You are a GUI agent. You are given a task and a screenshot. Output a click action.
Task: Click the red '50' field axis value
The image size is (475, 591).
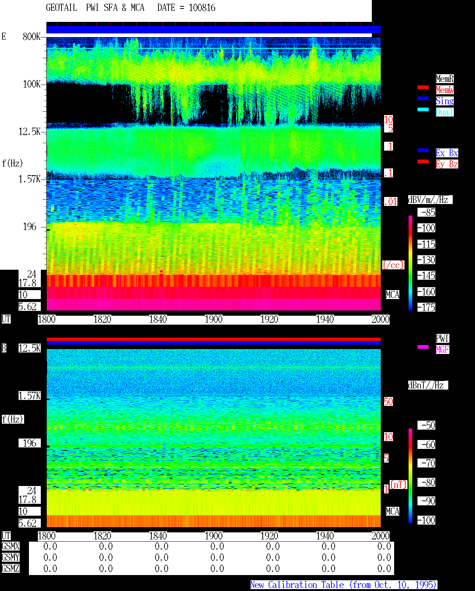click(388, 401)
